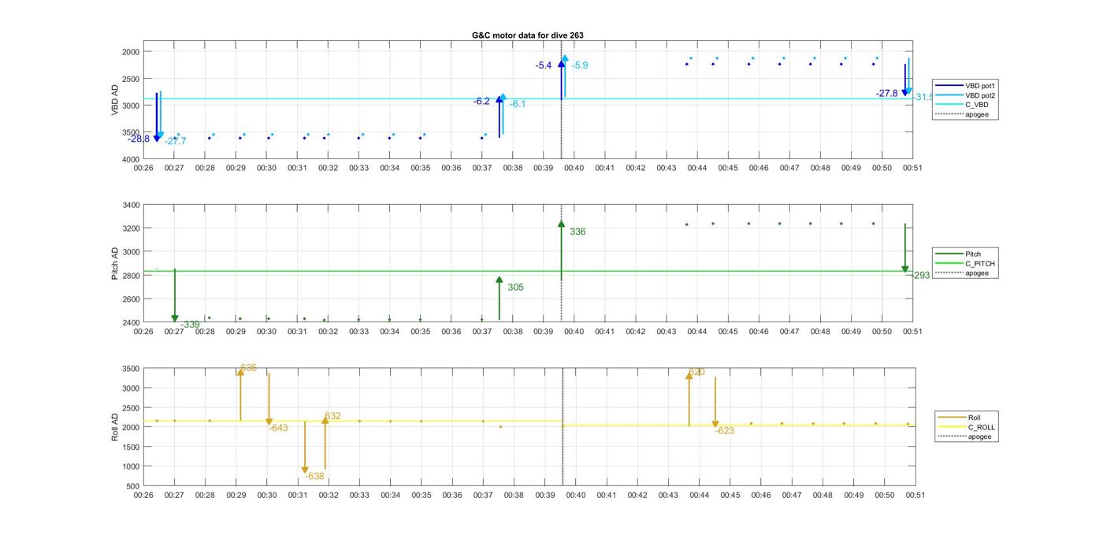
Task: Click the '-28.8' VBD data label
Action: point(139,139)
